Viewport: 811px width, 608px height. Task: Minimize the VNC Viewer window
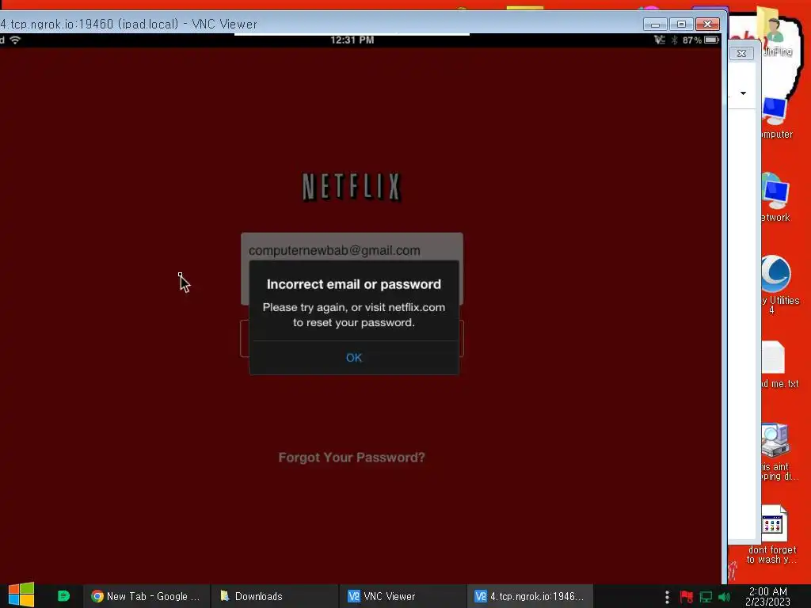point(655,25)
